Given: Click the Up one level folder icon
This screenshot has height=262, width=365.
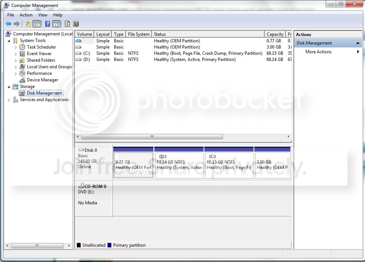Looking at the screenshot, I should 28,24.
